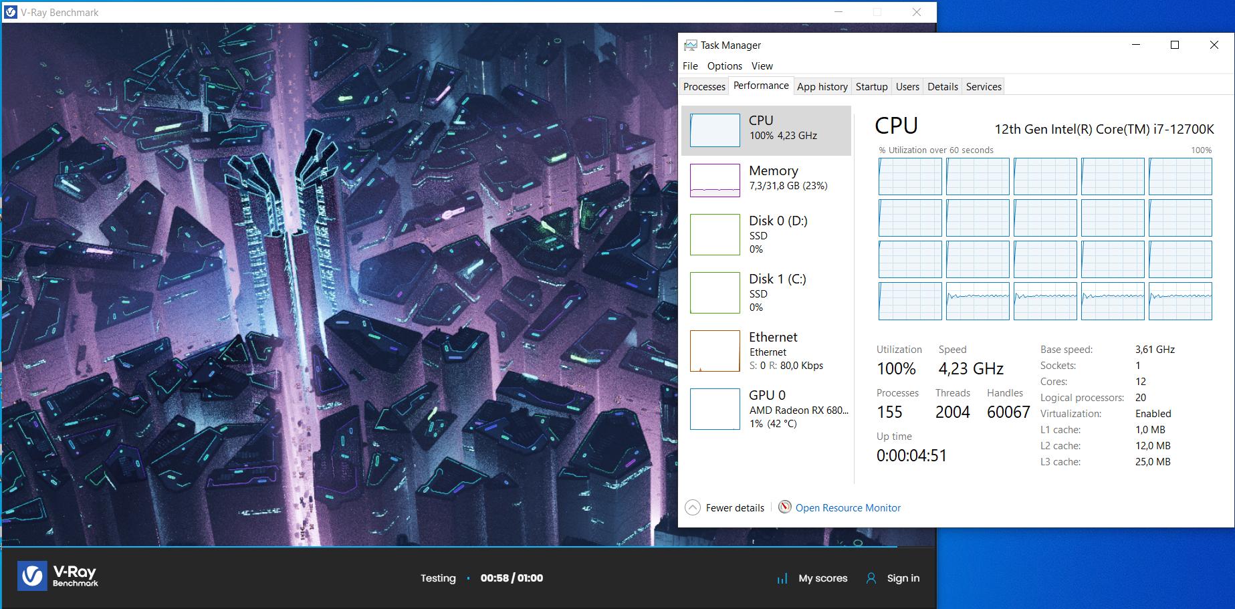1235x609 pixels.
Task: Open the View menu in Task Manager
Action: click(x=762, y=66)
